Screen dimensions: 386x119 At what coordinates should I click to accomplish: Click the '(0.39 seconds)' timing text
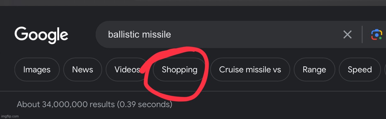pos(144,104)
